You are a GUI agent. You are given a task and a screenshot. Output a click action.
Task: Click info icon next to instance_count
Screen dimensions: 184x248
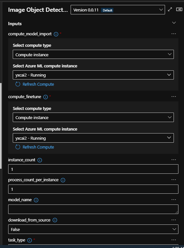(x=40, y=160)
